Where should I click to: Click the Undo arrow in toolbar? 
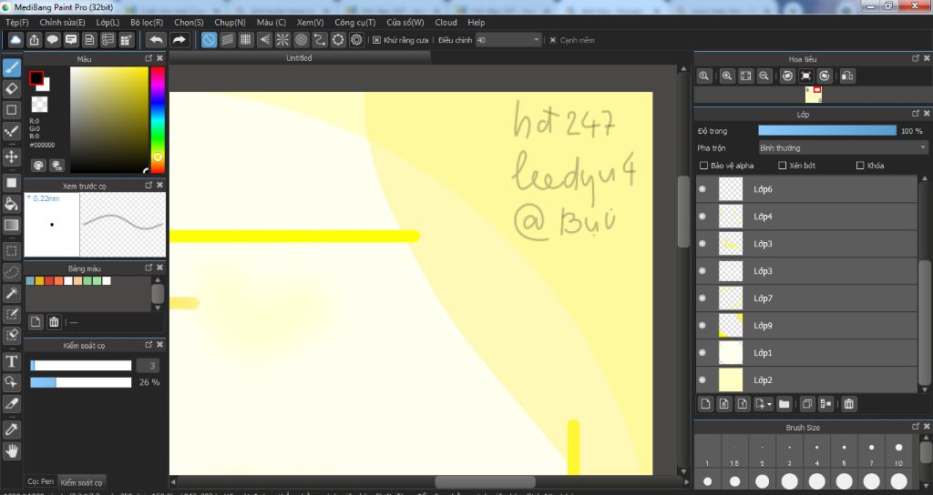pos(156,40)
